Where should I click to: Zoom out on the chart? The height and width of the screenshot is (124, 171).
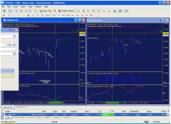point(98,11)
